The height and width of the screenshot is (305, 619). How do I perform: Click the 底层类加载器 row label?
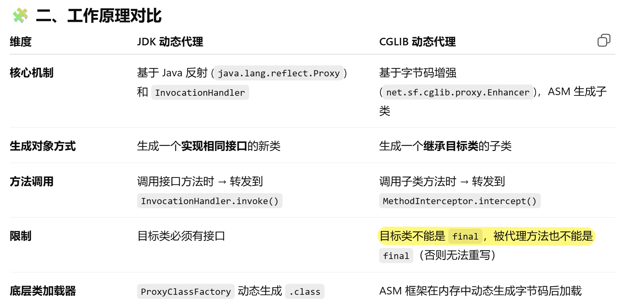pos(43,291)
